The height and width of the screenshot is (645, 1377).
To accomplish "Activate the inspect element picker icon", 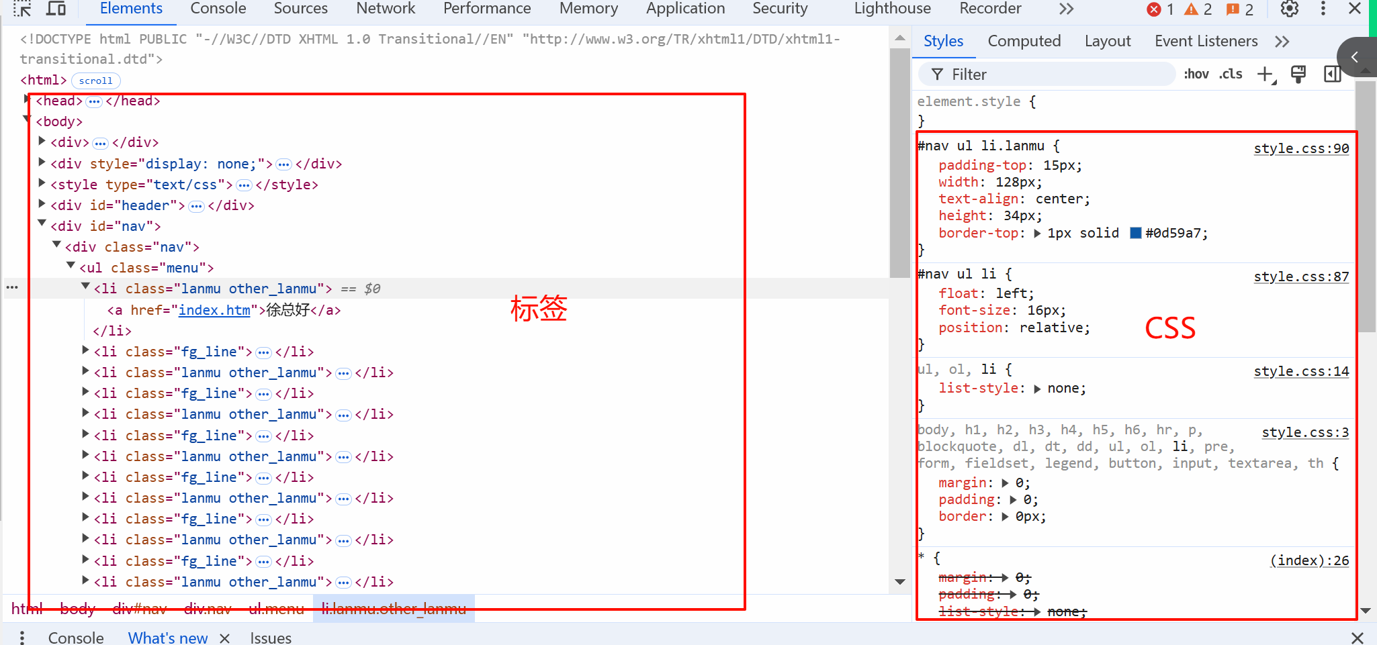I will [21, 8].
